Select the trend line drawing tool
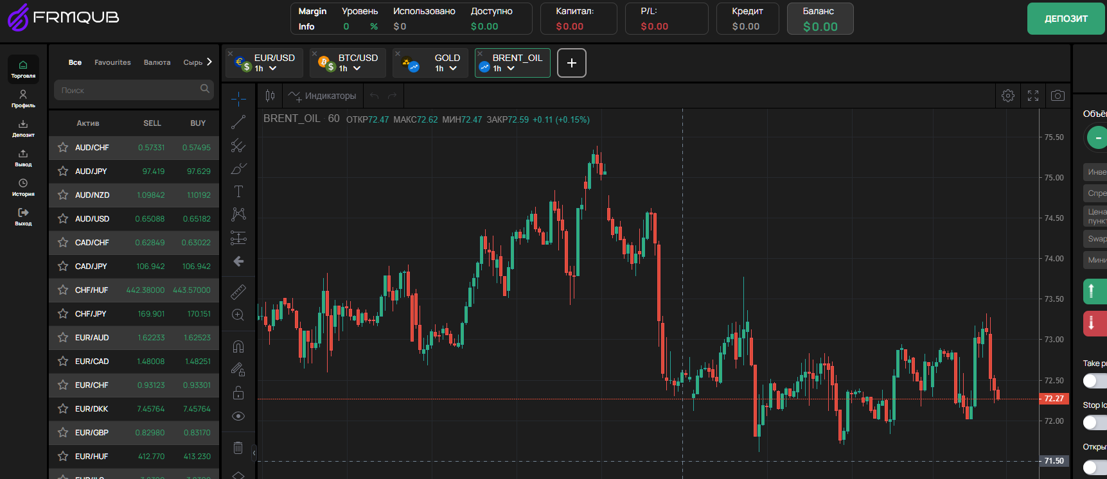 pos(238,122)
